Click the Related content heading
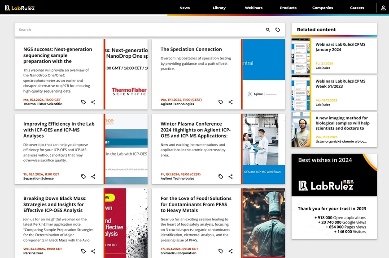The height and width of the screenshot is (258, 389). coord(316,30)
